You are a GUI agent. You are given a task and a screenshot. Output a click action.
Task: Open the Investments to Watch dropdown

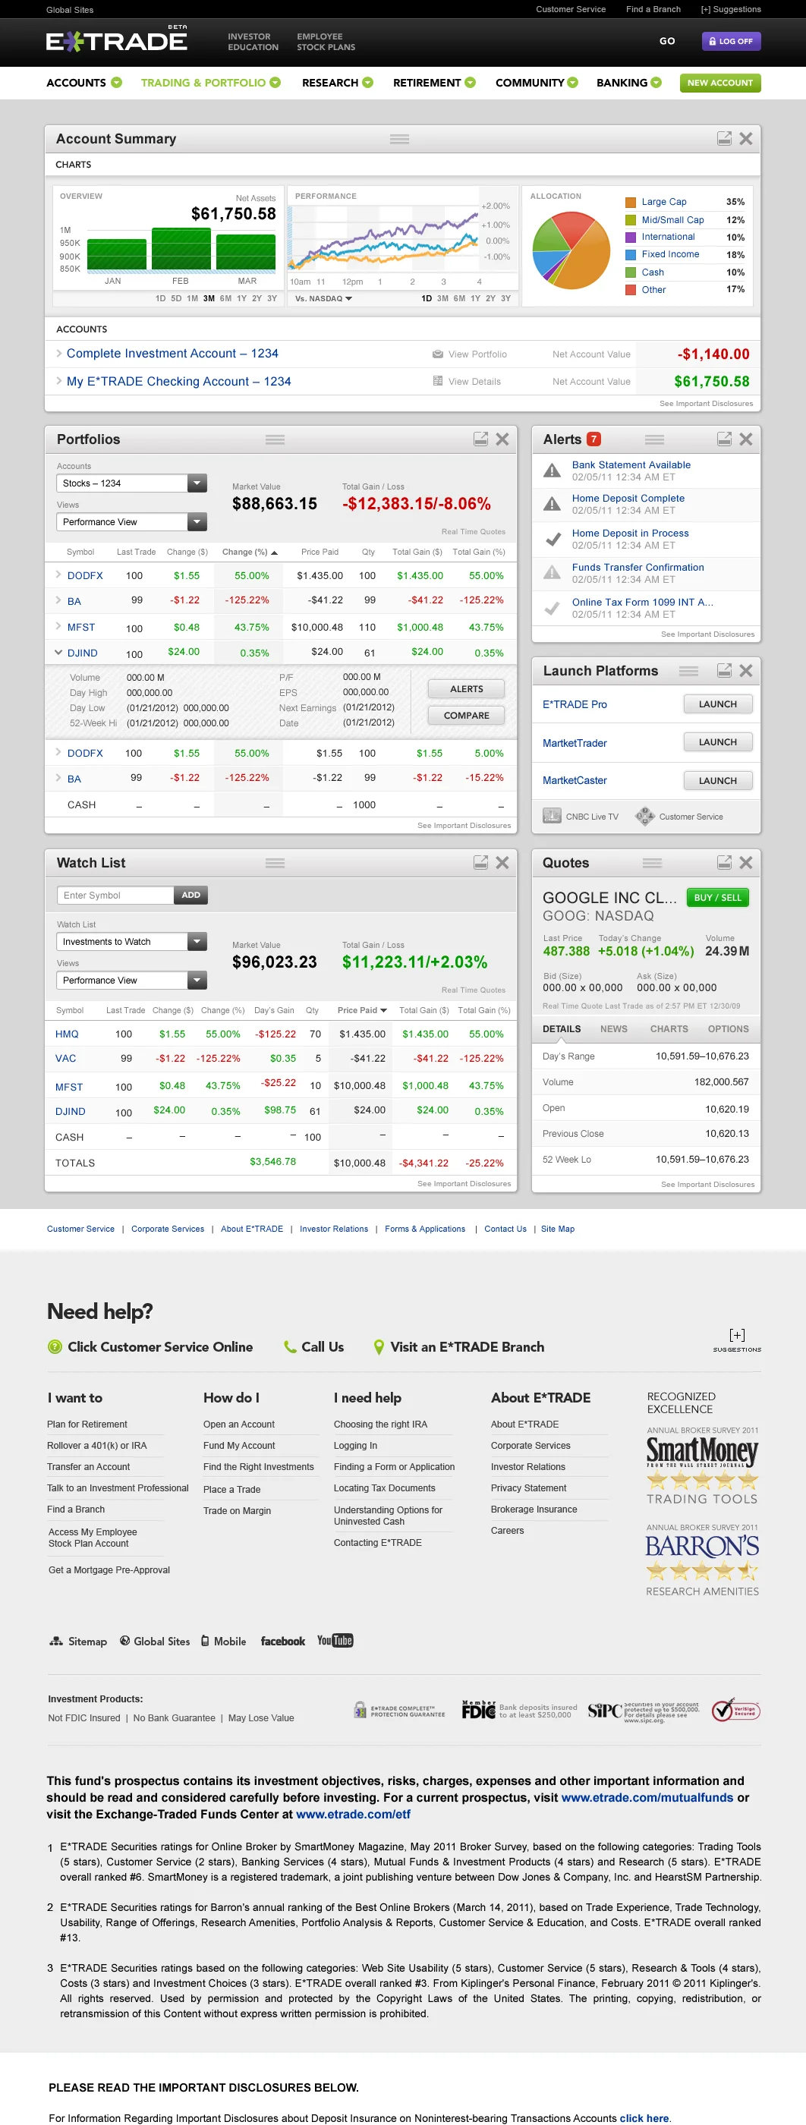point(132,941)
